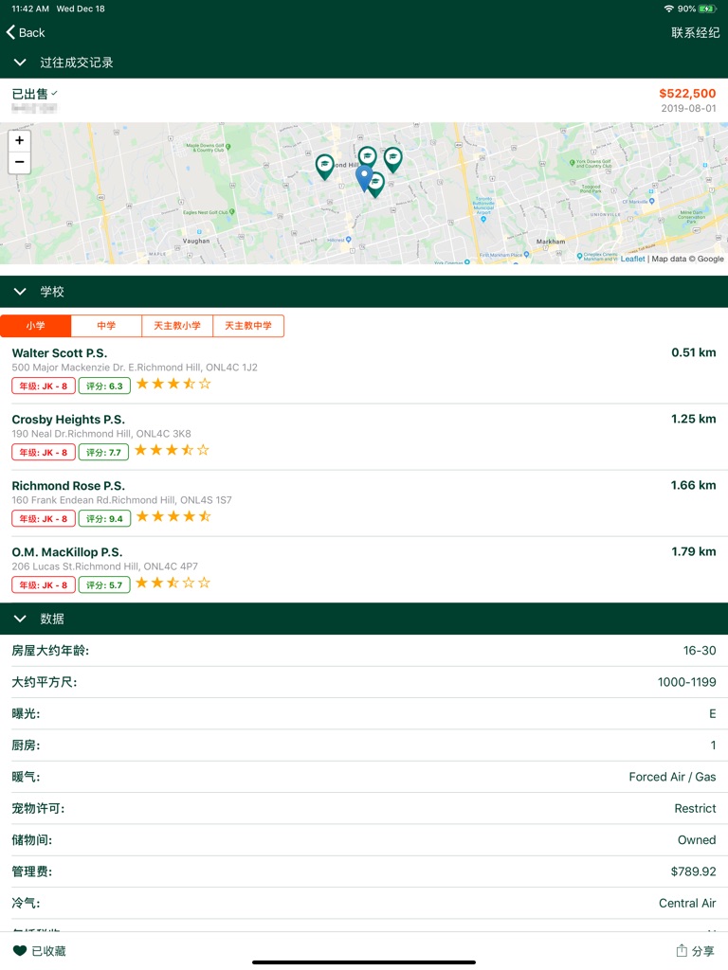Screen dimensions: 728x970
Task: Switch to the 天主教小学 tab
Action: pyautogui.click(x=177, y=326)
